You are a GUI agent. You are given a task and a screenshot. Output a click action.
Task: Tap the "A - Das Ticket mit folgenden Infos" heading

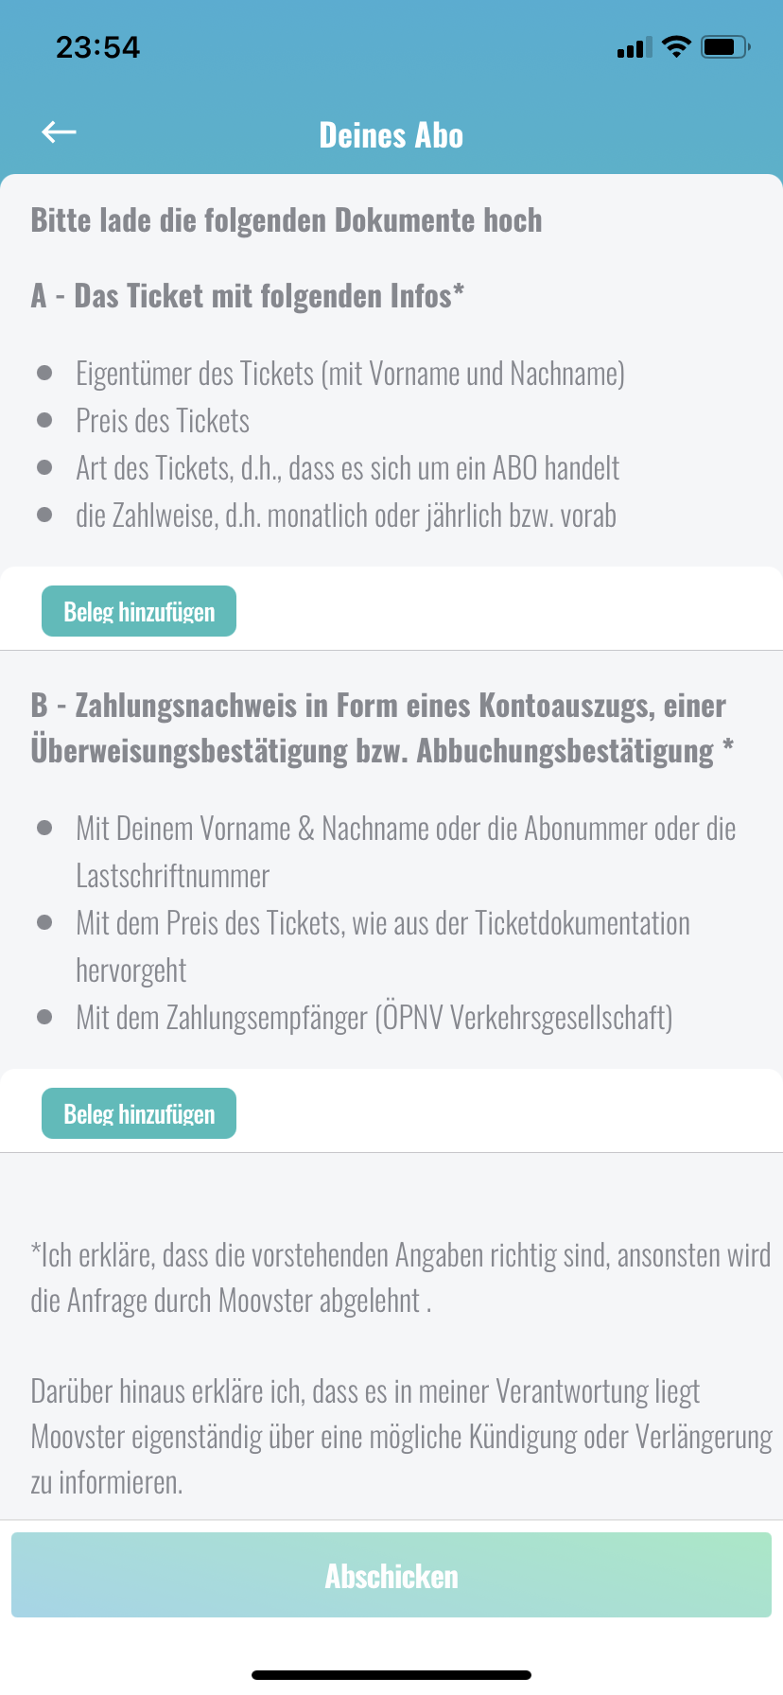[248, 296]
